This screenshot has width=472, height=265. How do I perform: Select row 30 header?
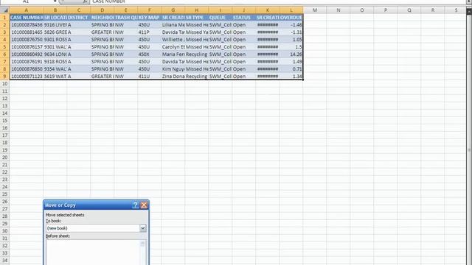coord(5,231)
